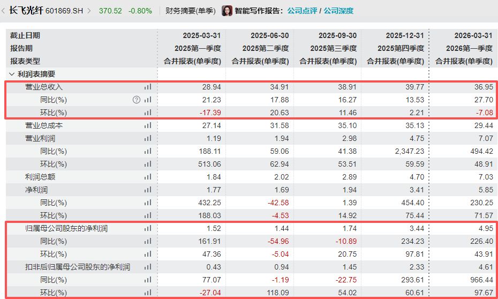
Task: Click the 2025第一季度 report period label
Action: 198,48
